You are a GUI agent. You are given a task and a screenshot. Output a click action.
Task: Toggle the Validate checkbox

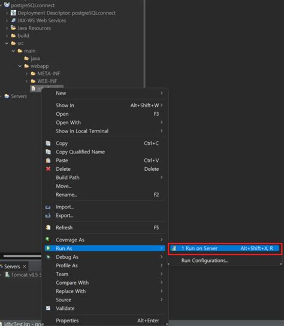[48, 308]
